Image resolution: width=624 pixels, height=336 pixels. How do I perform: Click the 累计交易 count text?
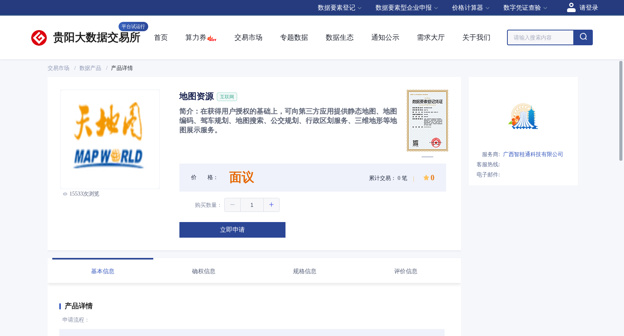click(x=388, y=178)
